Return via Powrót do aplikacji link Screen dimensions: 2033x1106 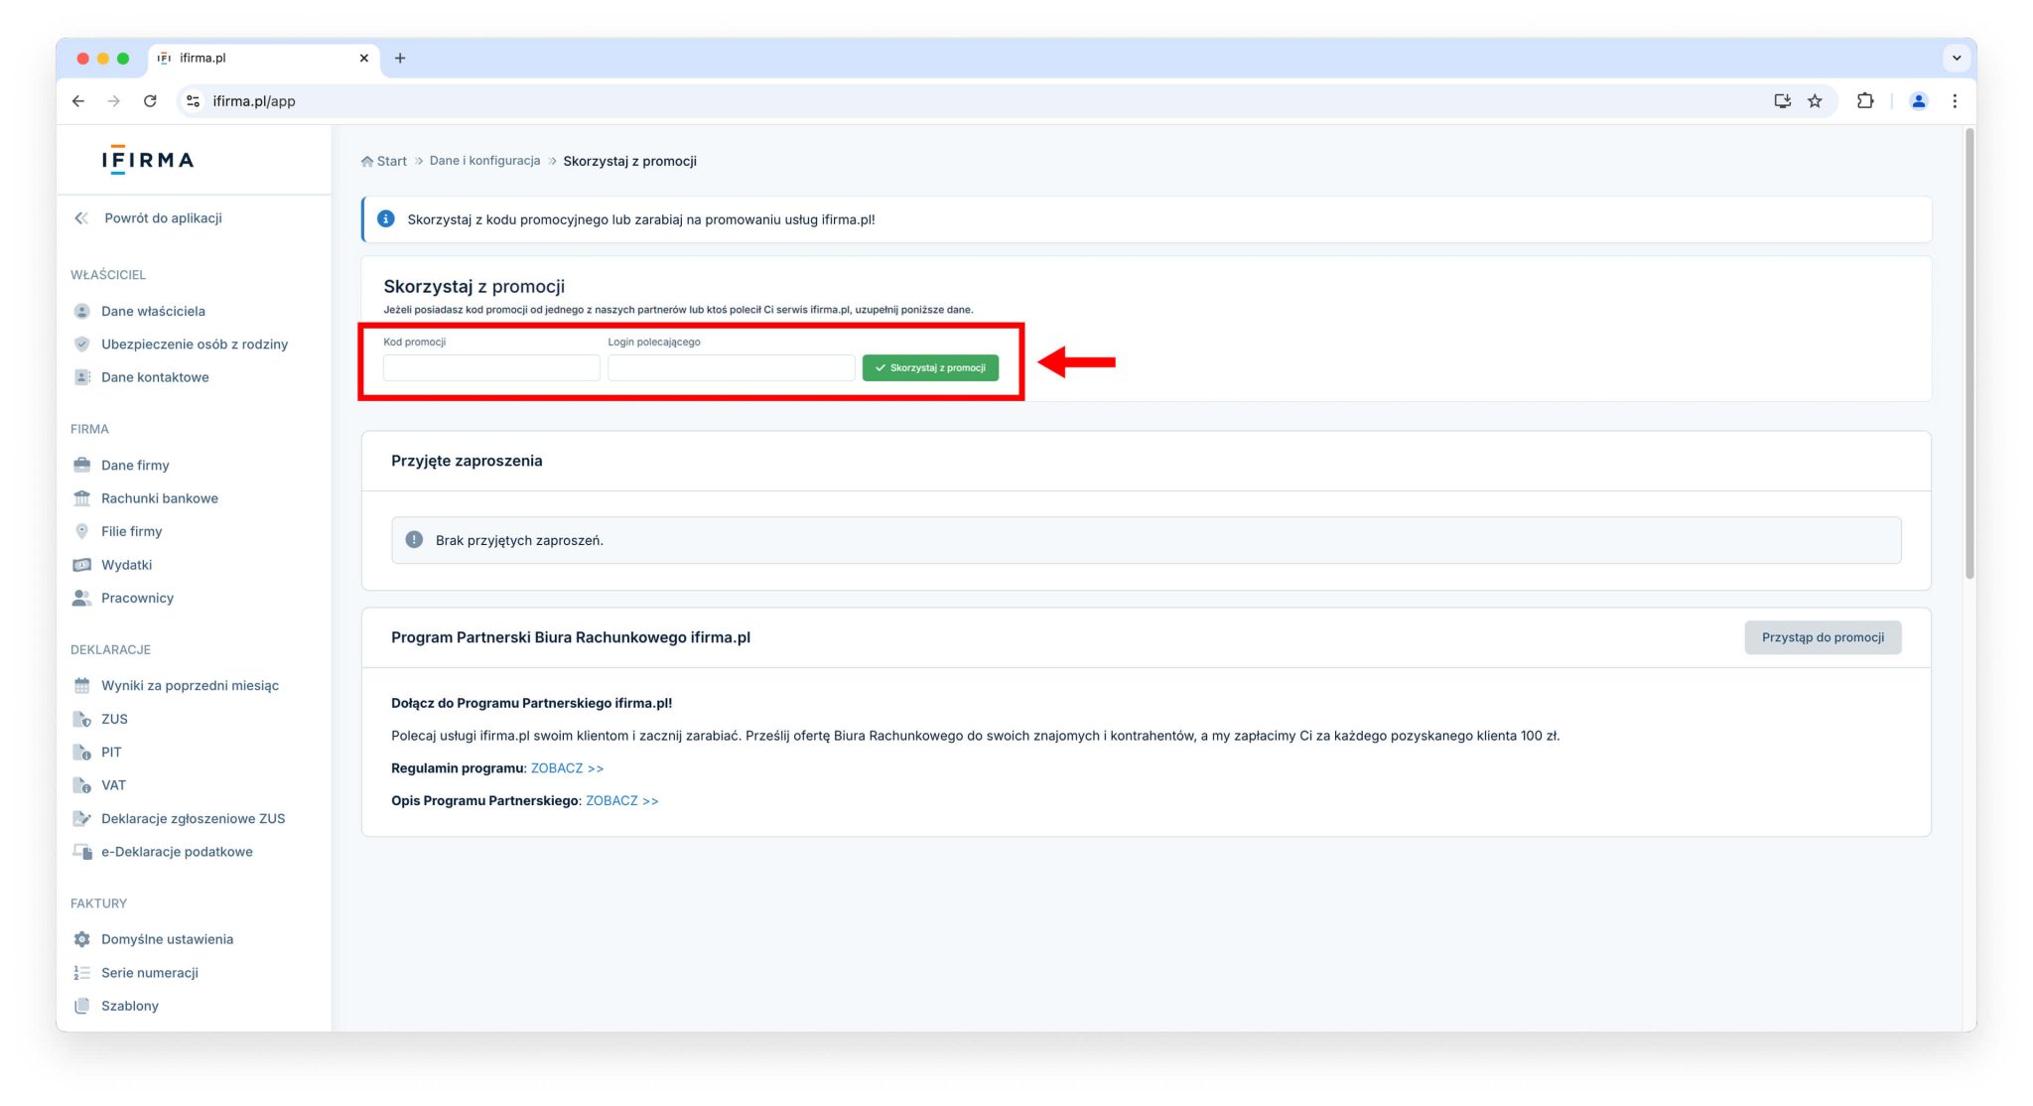[x=163, y=218]
